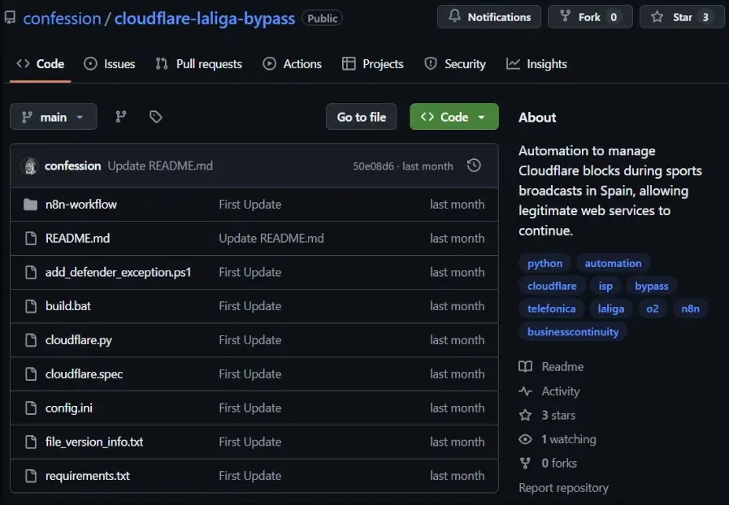Click the add_defender_exception.ps1 file icon

coord(31,272)
